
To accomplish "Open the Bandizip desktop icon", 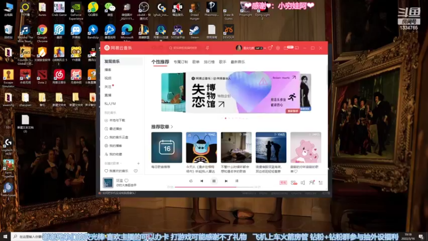I will tap(93, 32).
